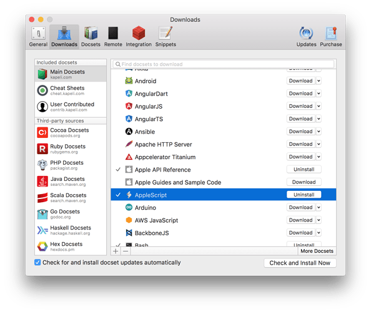Click the Ansible docset icon
Image resolution: width=371 pixels, height=312 pixels.
(129, 132)
